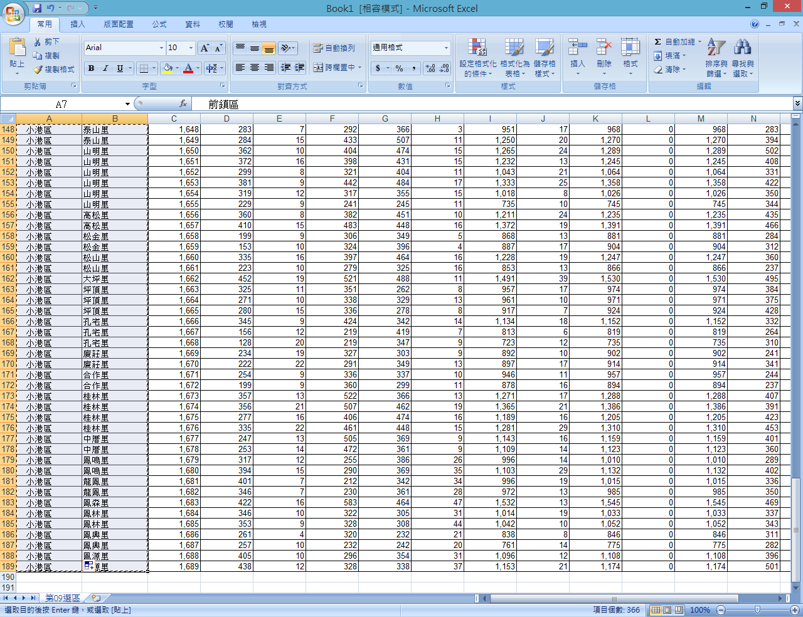
Task: Toggle Italic formatting
Action: click(x=105, y=68)
